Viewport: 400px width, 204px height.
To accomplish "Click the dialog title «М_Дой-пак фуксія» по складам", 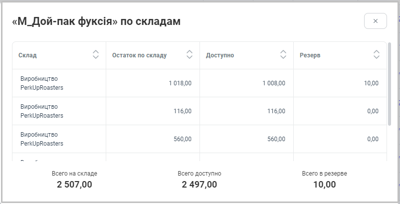I will (x=96, y=21).
